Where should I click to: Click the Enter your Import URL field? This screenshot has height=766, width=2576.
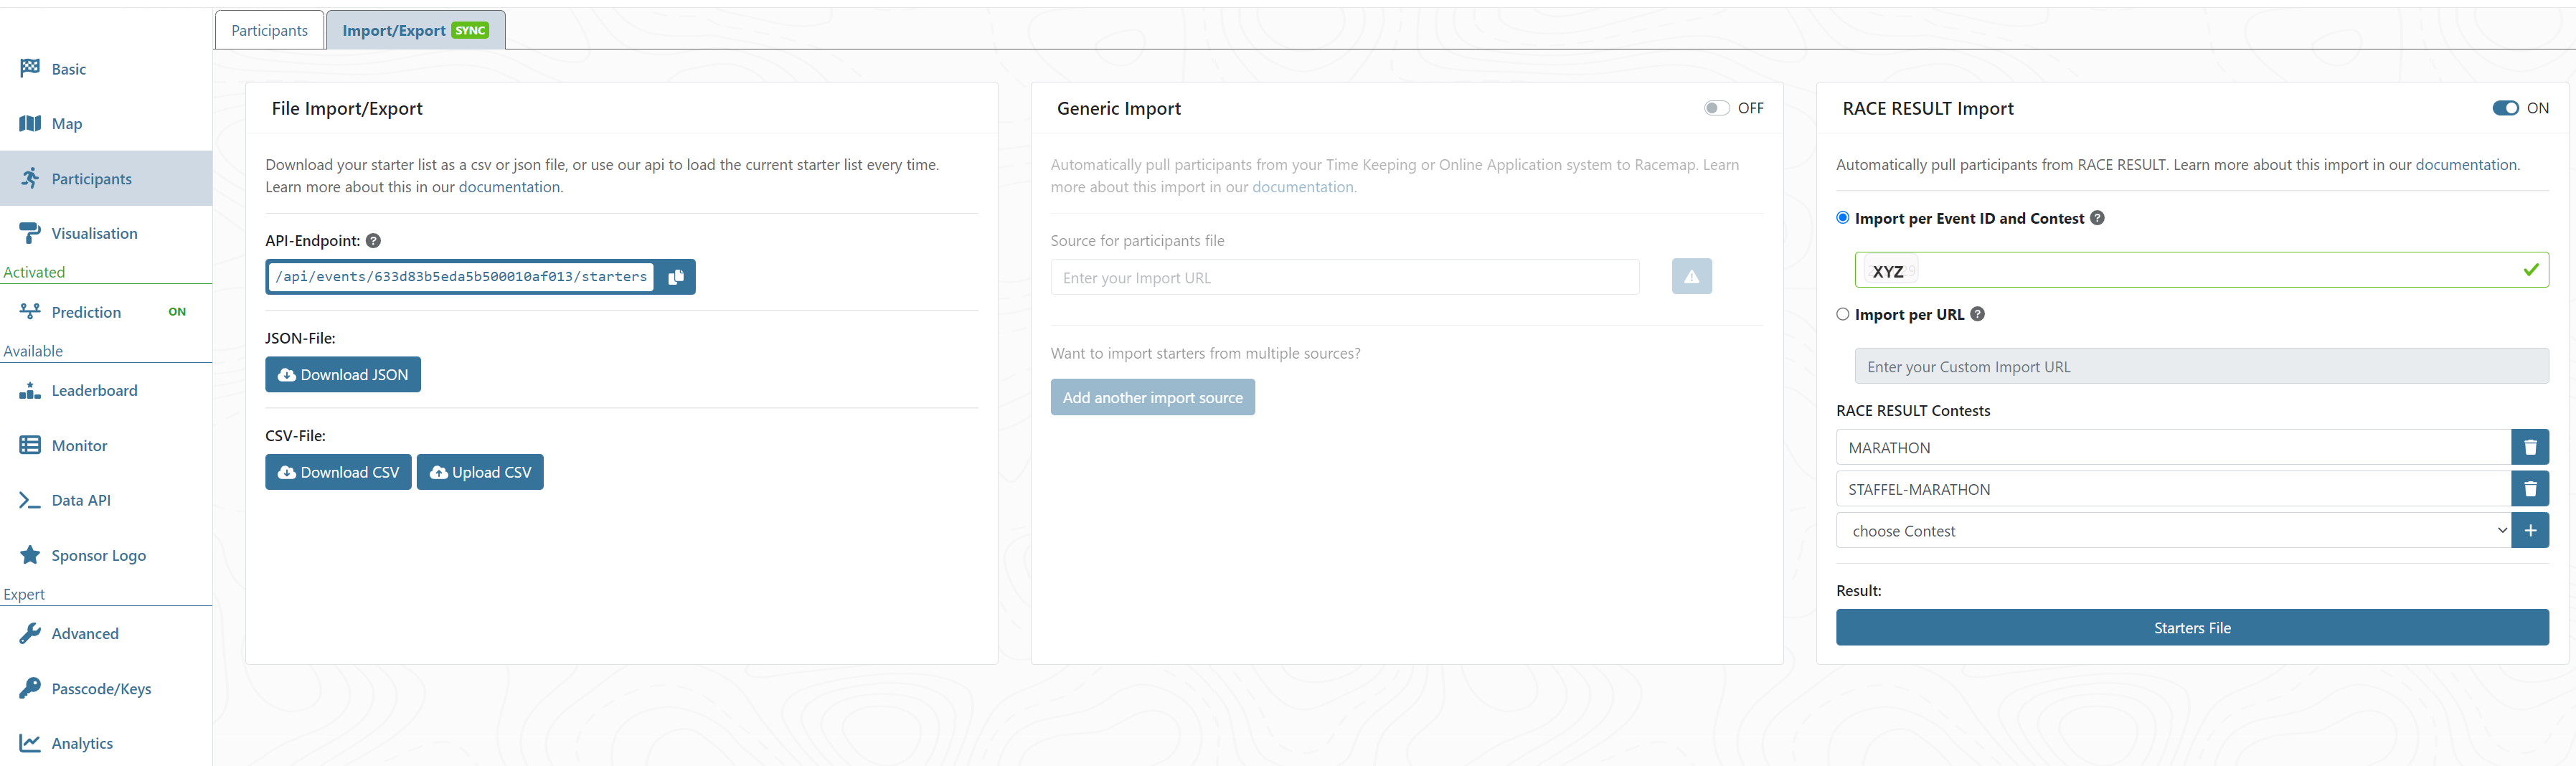click(1345, 277)
